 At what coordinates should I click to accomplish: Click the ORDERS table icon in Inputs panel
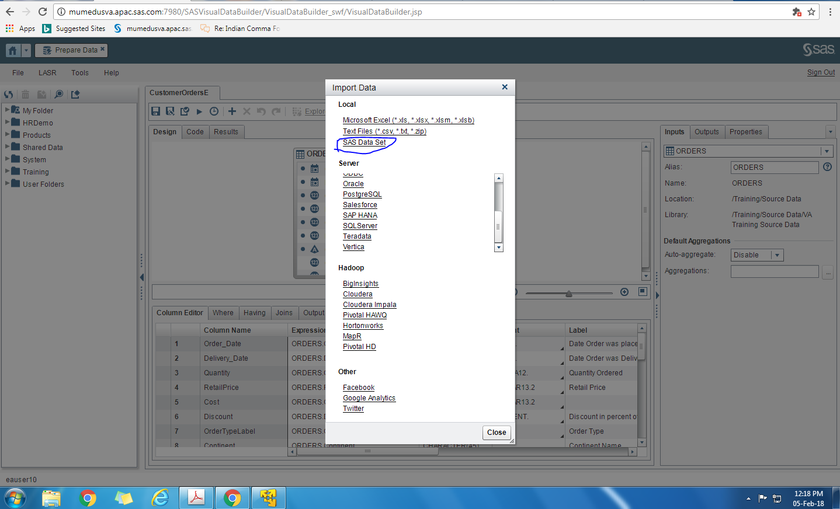(669, 151)
